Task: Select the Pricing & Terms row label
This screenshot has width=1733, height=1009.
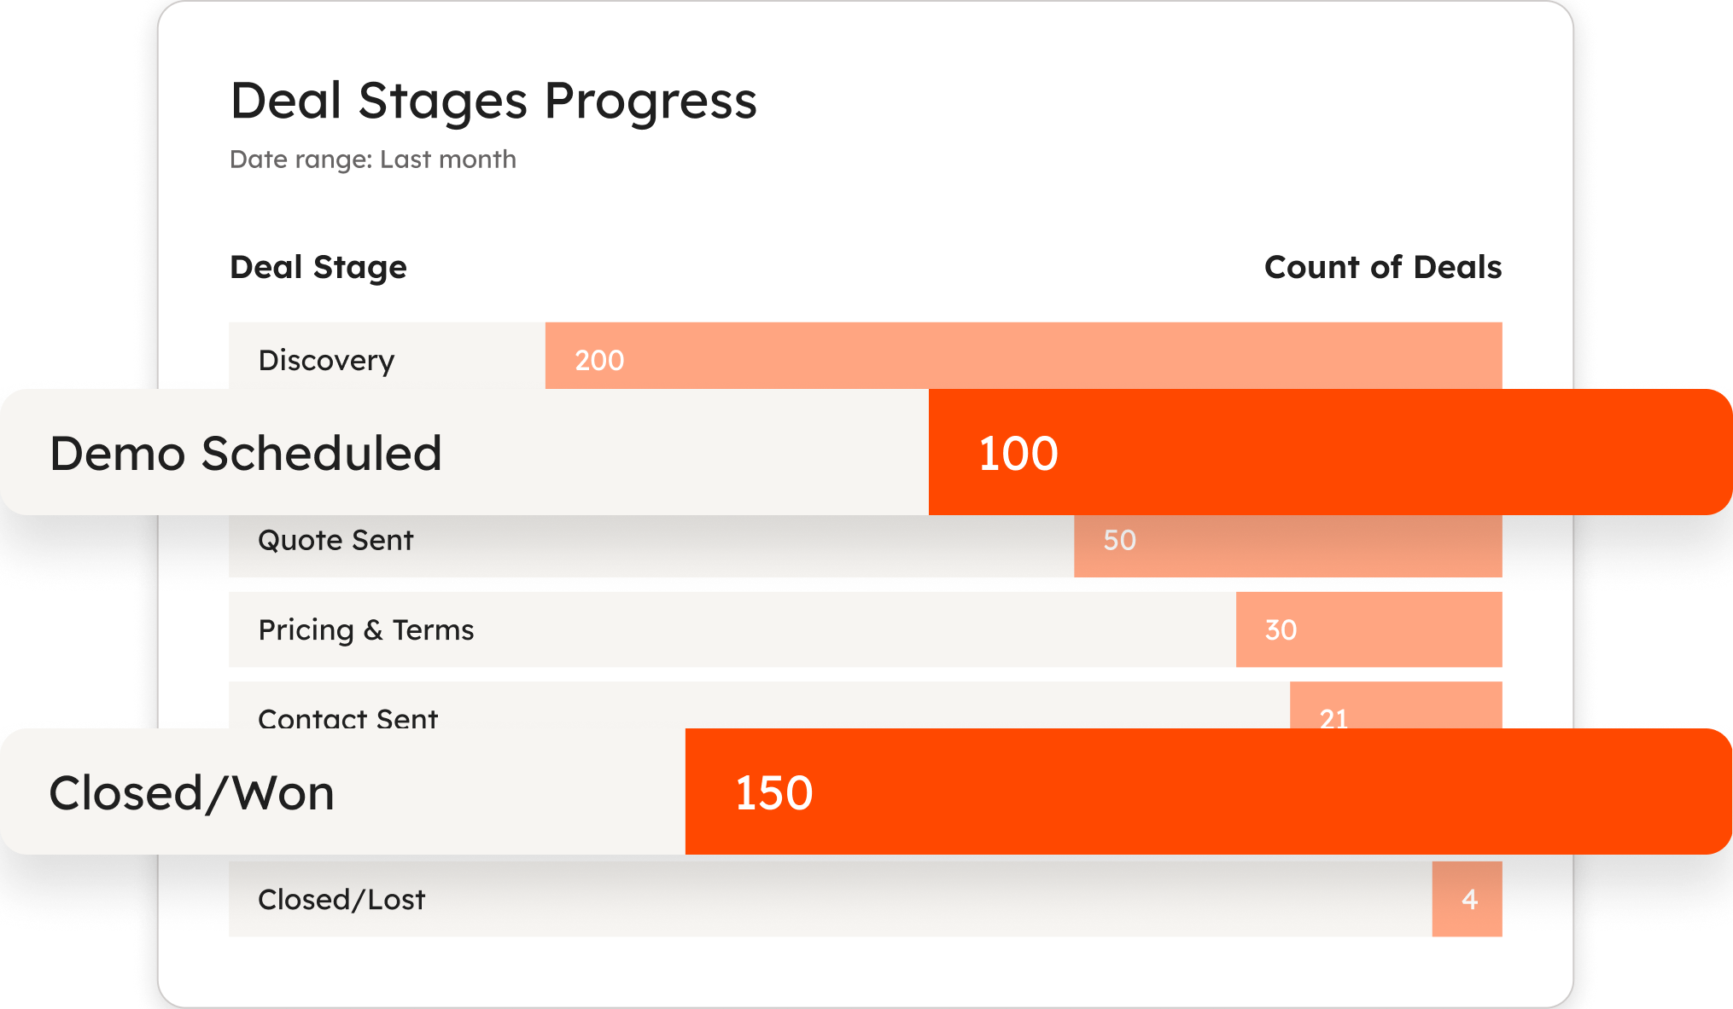Action: [366, 629]
